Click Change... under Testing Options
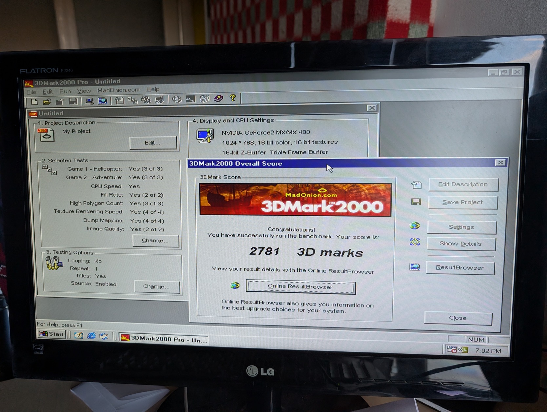Image resolution: width=547 pixels, height=412 pixels. (157, 287)
